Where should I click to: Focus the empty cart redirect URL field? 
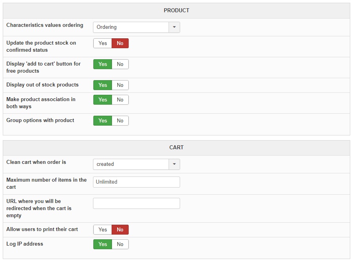tap(136, 203)
